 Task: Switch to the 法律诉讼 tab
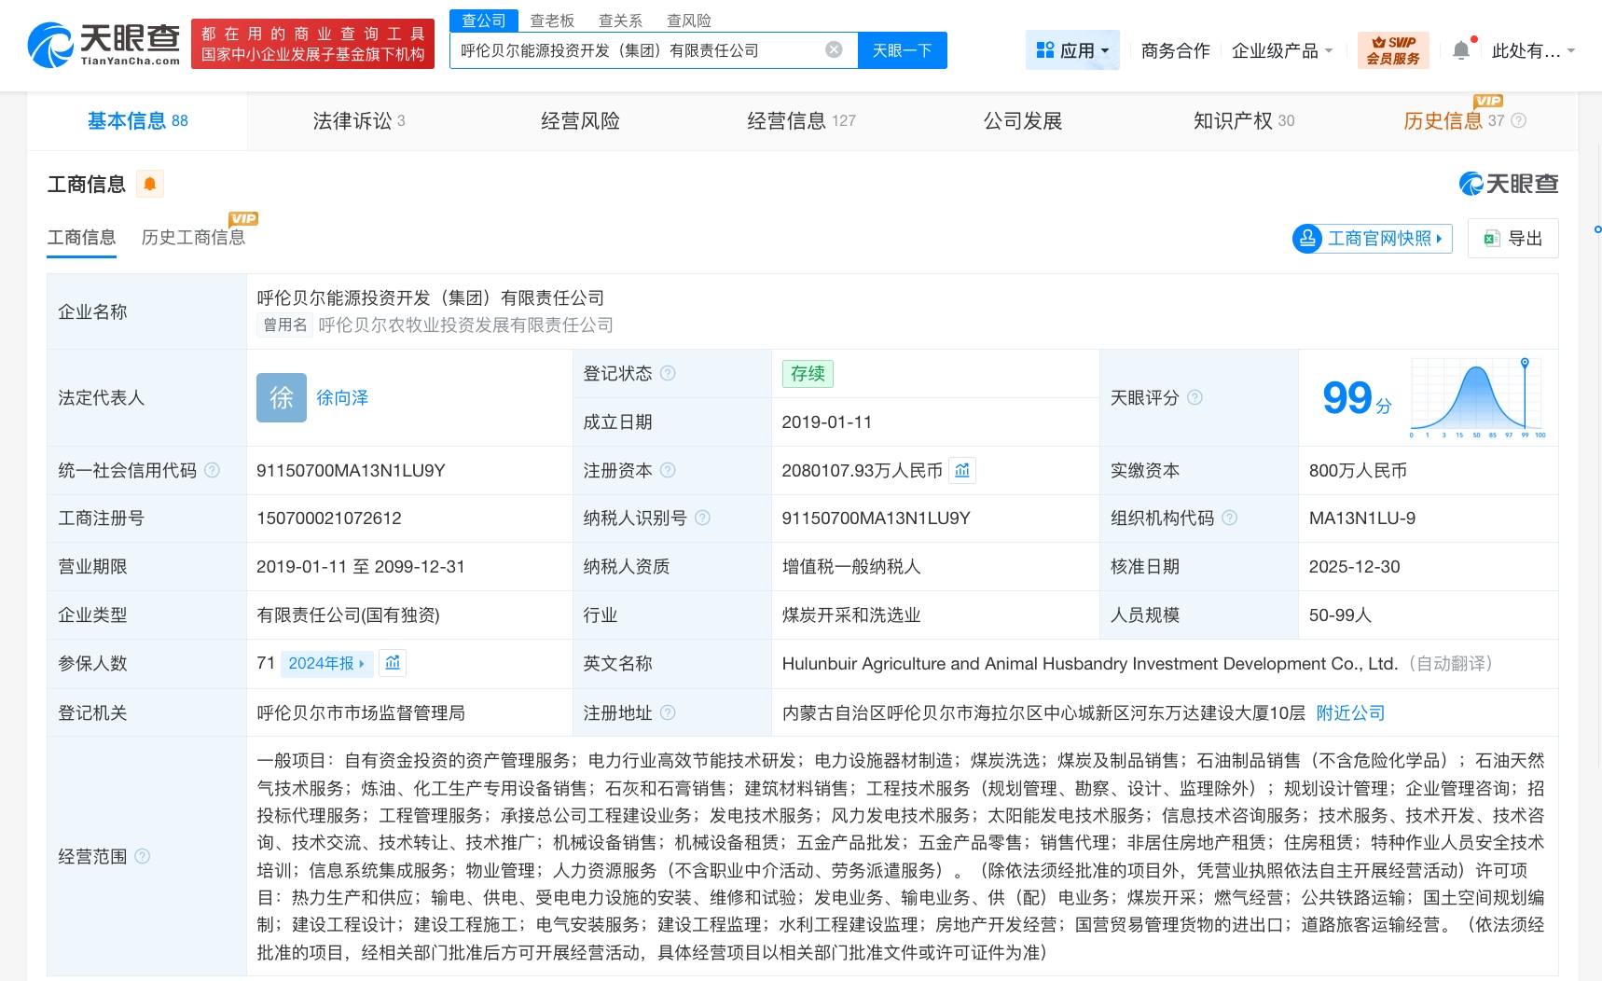pyautogui.click(x=358, y=121)
